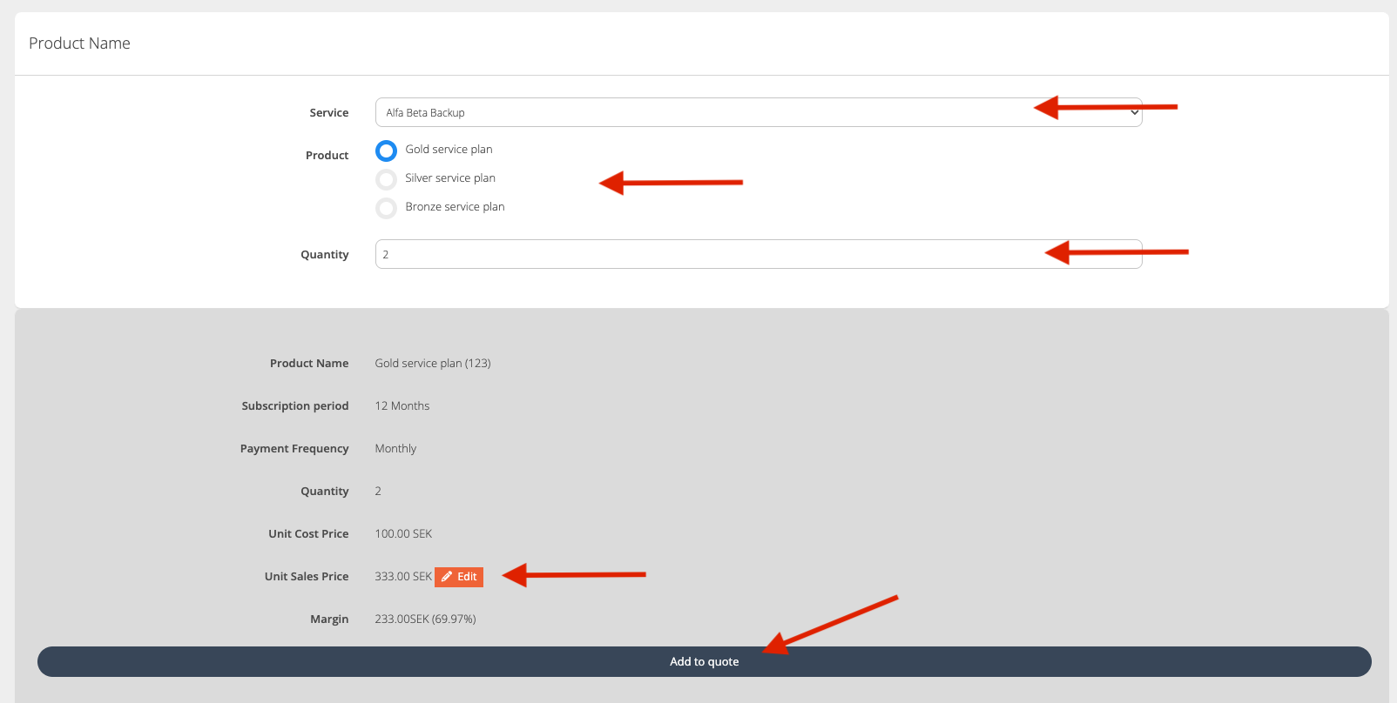Screen dimensions: 1397x703
Task: Click the Service field label
Action: (328, 113)
